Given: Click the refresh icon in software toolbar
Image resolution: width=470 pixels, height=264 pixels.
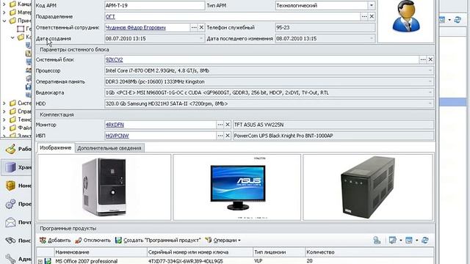Looking at the screenshot, I should click(x=424, y=240).
